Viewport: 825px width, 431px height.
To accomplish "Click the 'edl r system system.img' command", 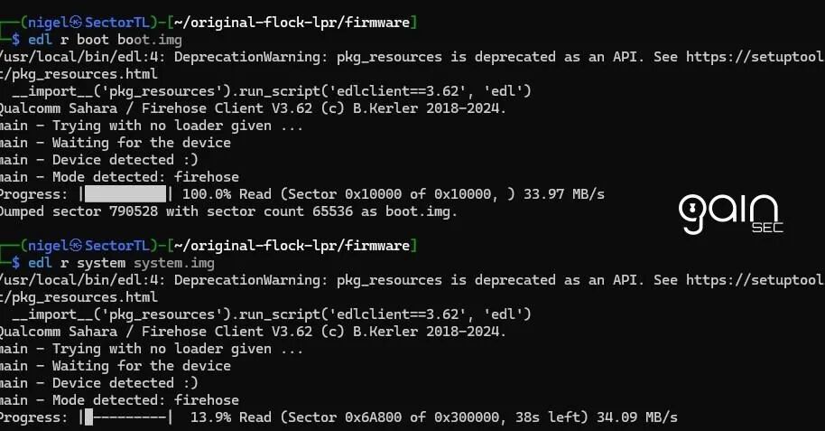I will [x=121, y=263].
